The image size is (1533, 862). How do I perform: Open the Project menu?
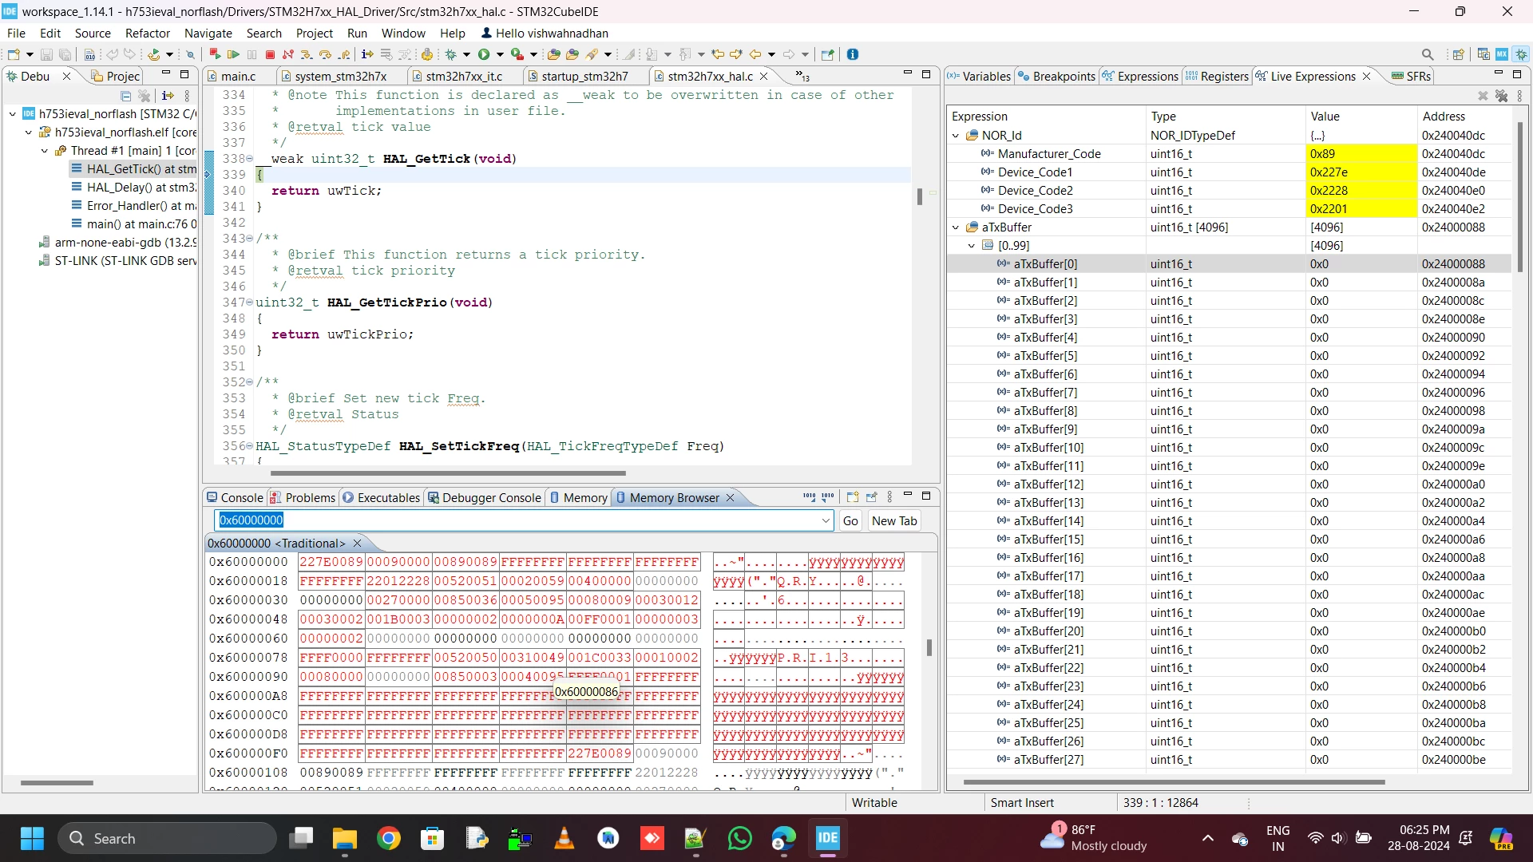click(314, 34)
